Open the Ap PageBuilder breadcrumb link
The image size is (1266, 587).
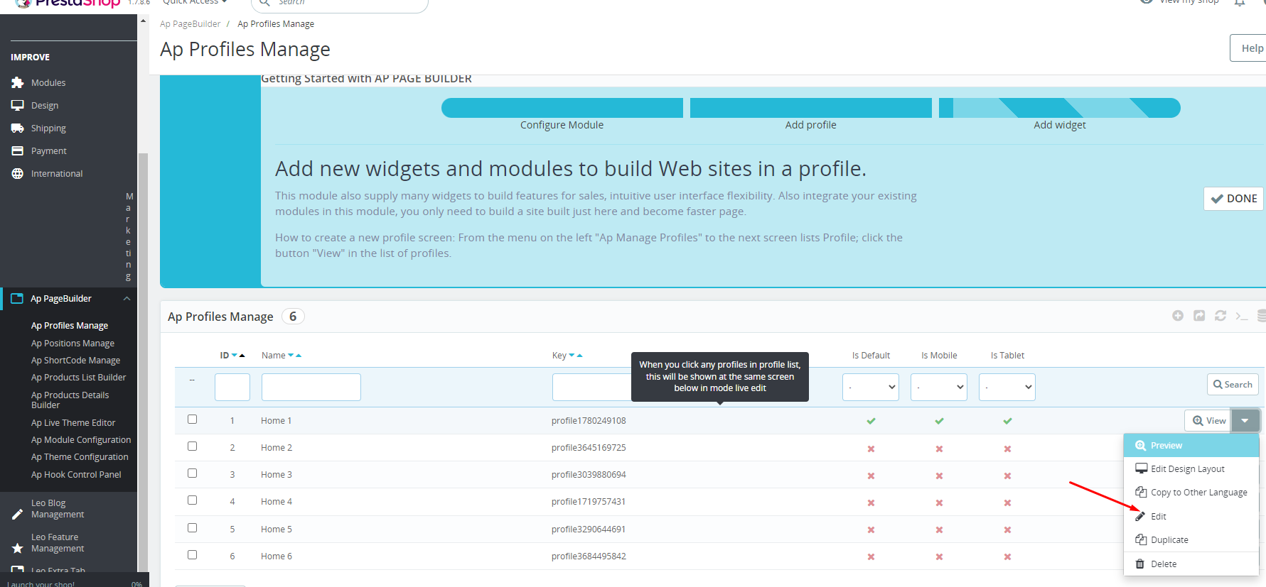[x=190, y=24]
